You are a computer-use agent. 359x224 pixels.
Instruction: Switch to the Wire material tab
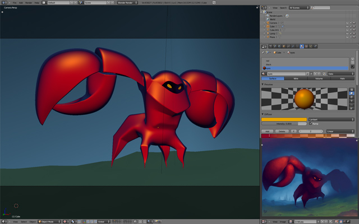click(x=296, y=79)
